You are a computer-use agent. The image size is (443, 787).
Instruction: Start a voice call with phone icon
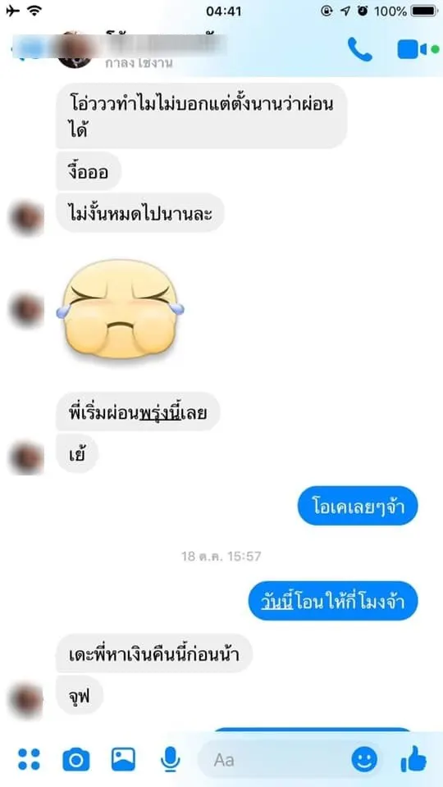click(x=359, y=49)
